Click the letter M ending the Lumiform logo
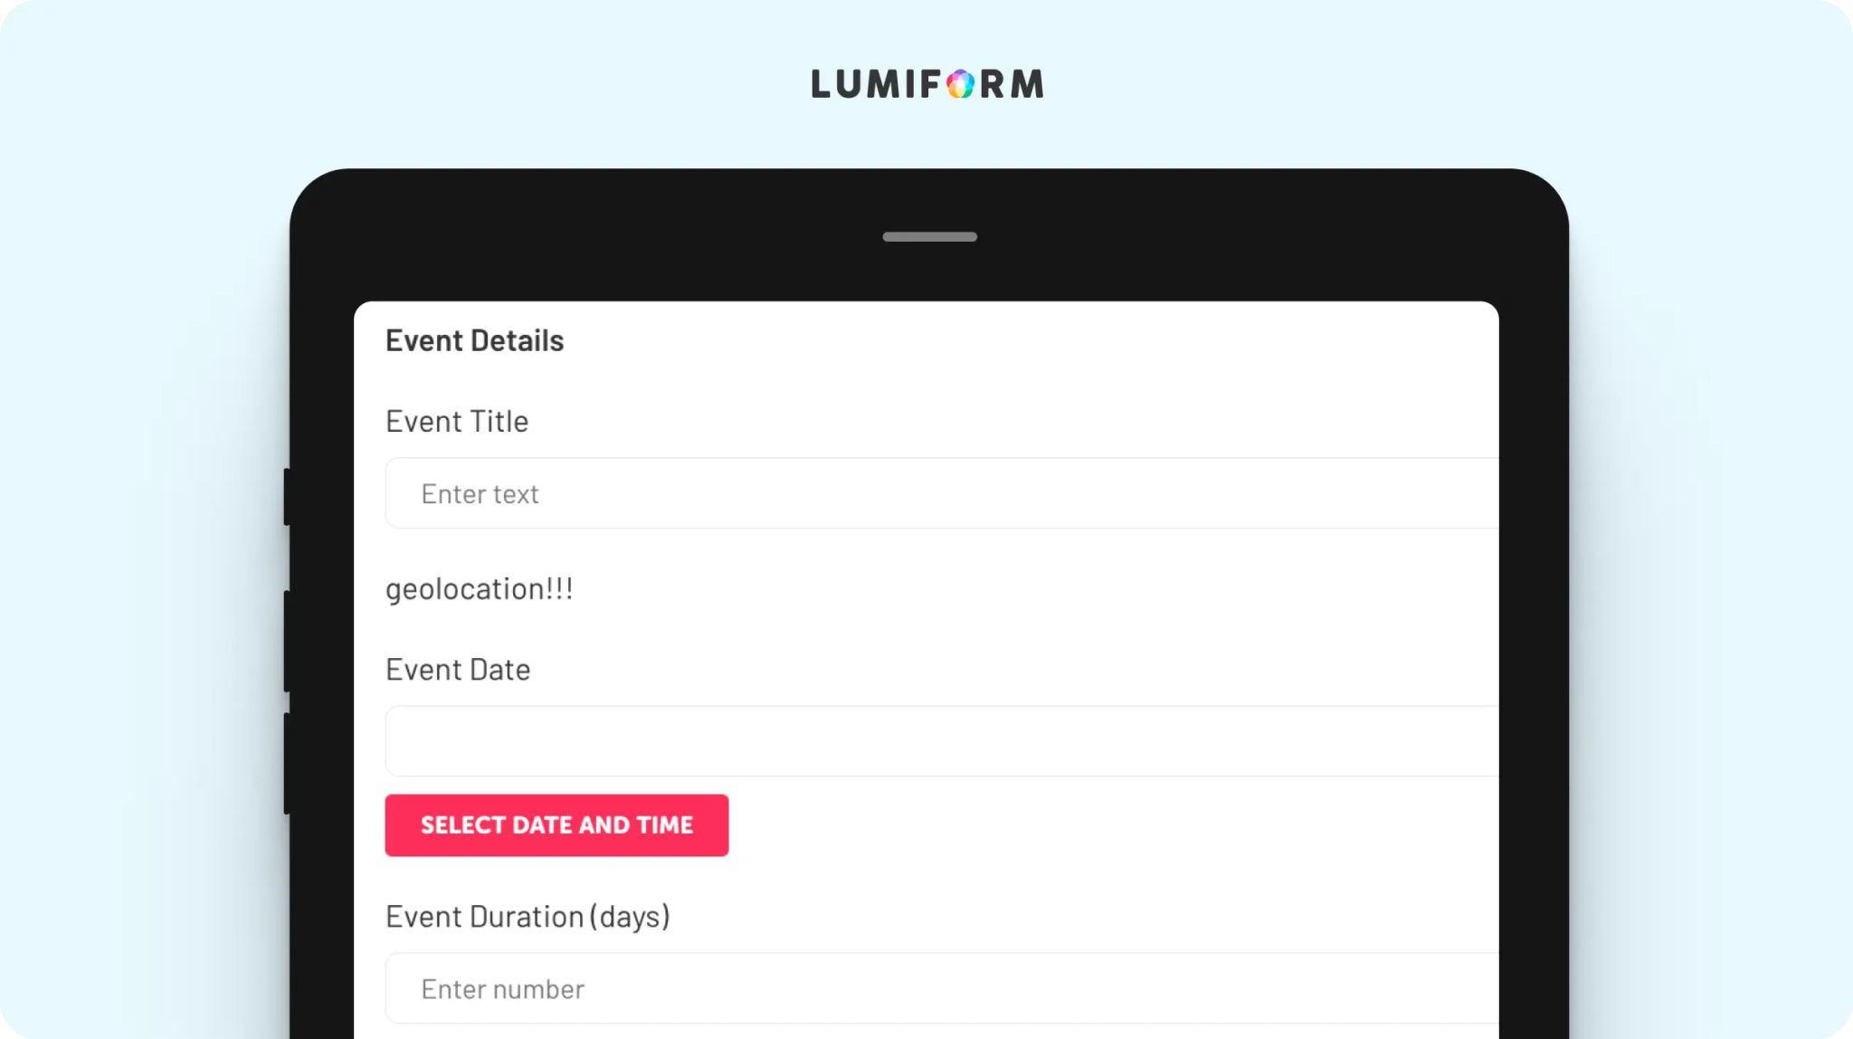The image size is (1853, 1039). [1027, 84]
